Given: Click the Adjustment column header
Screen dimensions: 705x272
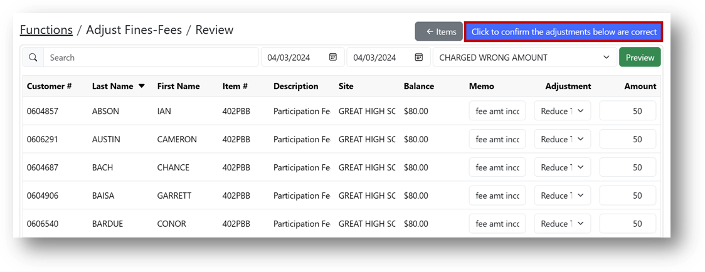Looking at the screenshot, I should pyautogui.click(x=568, y=86).
